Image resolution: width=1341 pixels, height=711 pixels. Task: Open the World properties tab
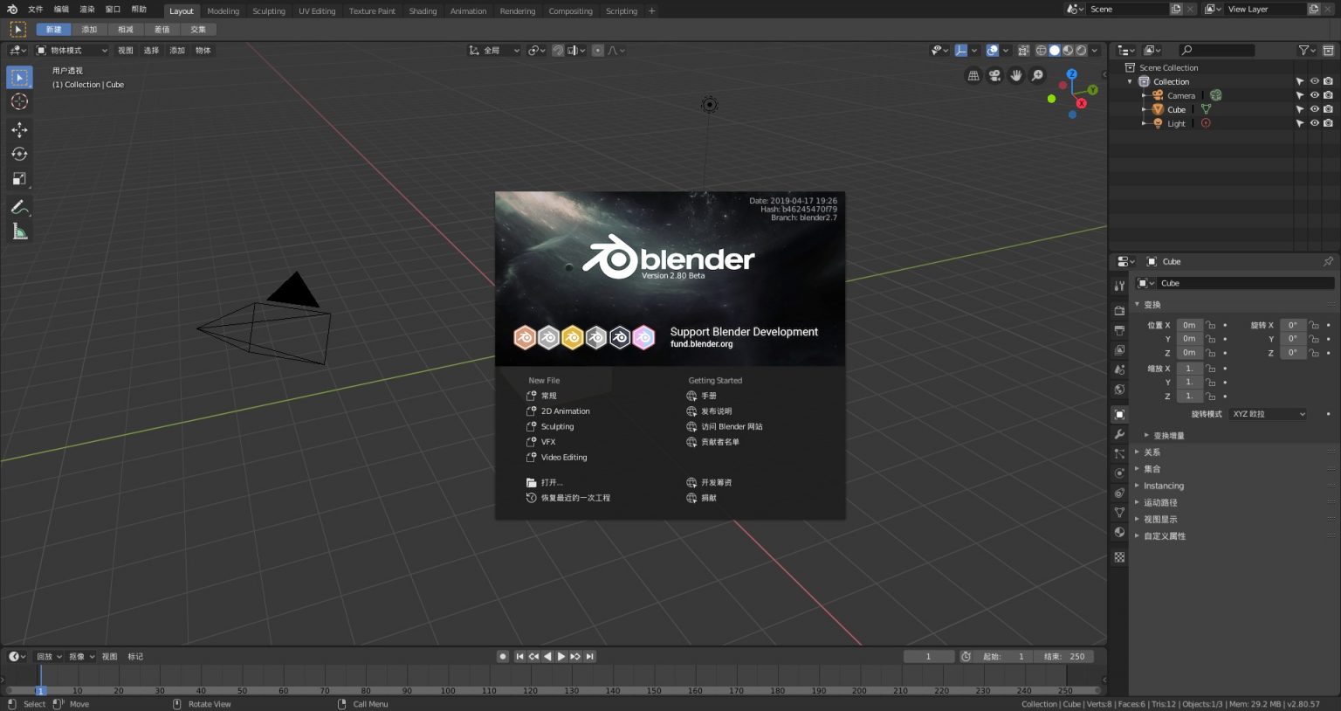(1119, 390)
